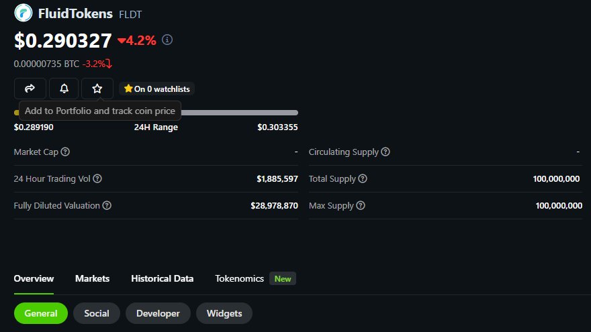Screen dimensions: 591x332
Task: Click the FluidTokens name heading
Action: click(75, 13)
